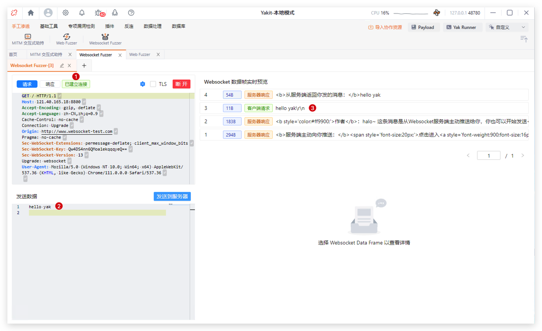This screenshot has height=331, width=542.
Task: Select data frame row 3 客户端请求
Action: coord(290,108)
